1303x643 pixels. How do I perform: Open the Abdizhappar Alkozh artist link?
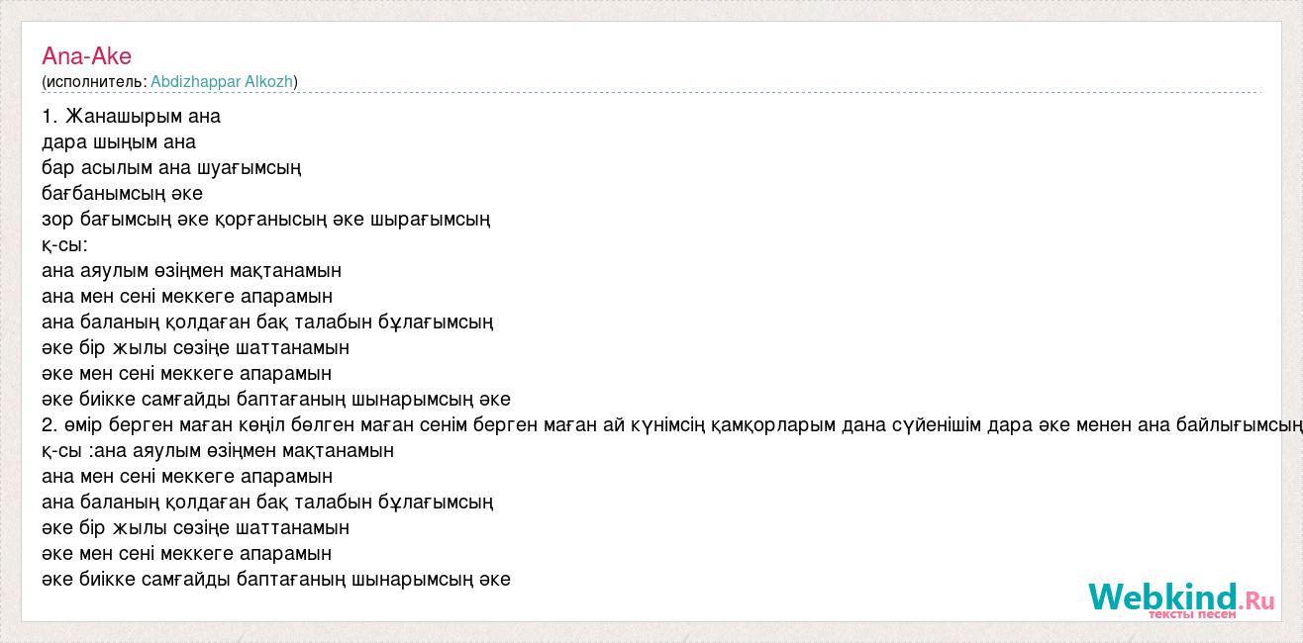click(222, 82)
